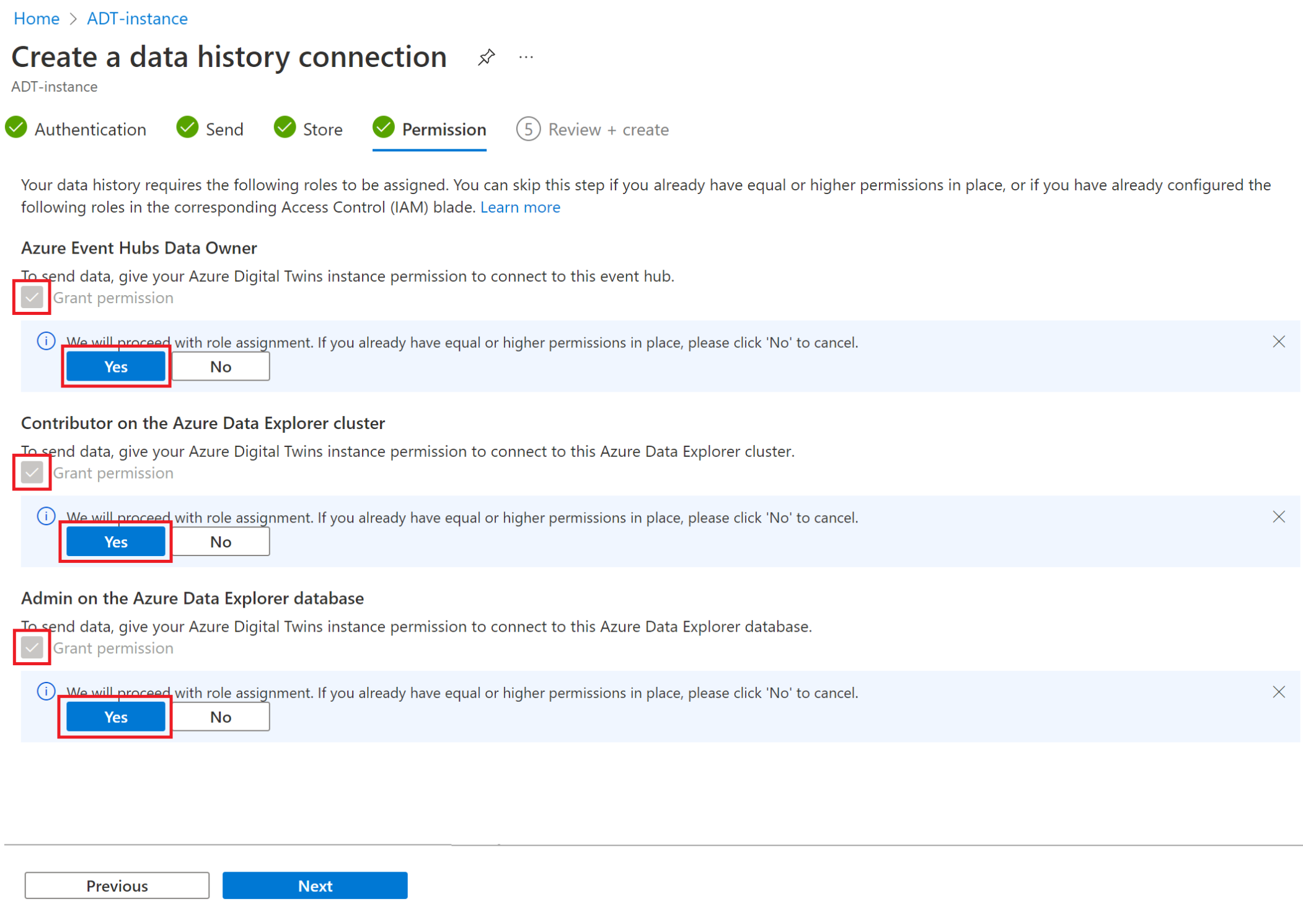Click the Create a data history connection title
The width and height of the screenshot is (1303, 907).
click(229, 57)
